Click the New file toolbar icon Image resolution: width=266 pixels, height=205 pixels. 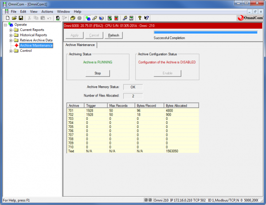coord(8,18)
